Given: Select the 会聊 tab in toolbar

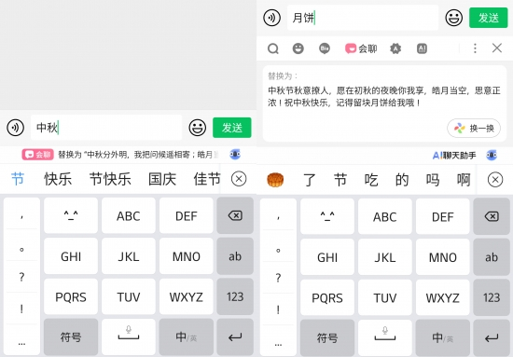Looking at the screenshot, I should tap(361, 48).
